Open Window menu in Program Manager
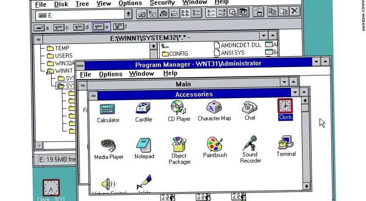The width and height of the screenshot is (366, 201). coord(142,74)
